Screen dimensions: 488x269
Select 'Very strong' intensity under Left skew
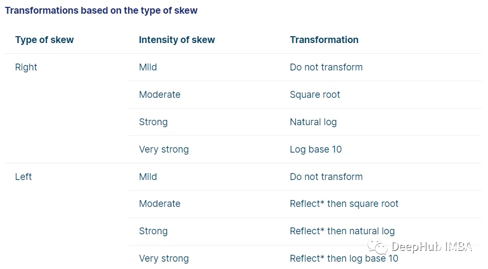coord(163,258)
